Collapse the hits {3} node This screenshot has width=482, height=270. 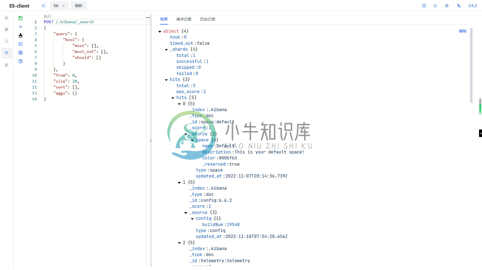tap(166, 80)
